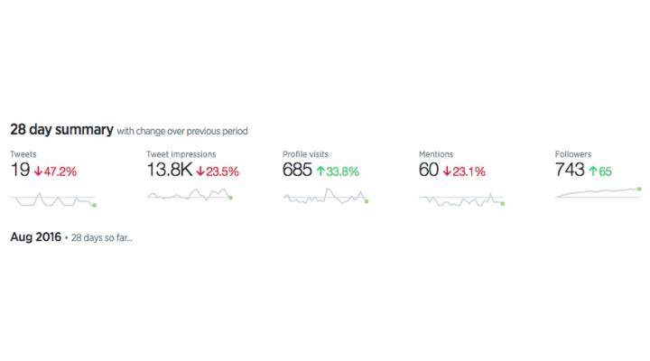Open the Tweets sparkline chart
The width and height of the screenshot is (650, 361).
tap(52, 199)
